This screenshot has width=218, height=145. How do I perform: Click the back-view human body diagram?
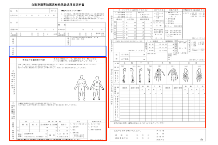[x=97, y=88]
